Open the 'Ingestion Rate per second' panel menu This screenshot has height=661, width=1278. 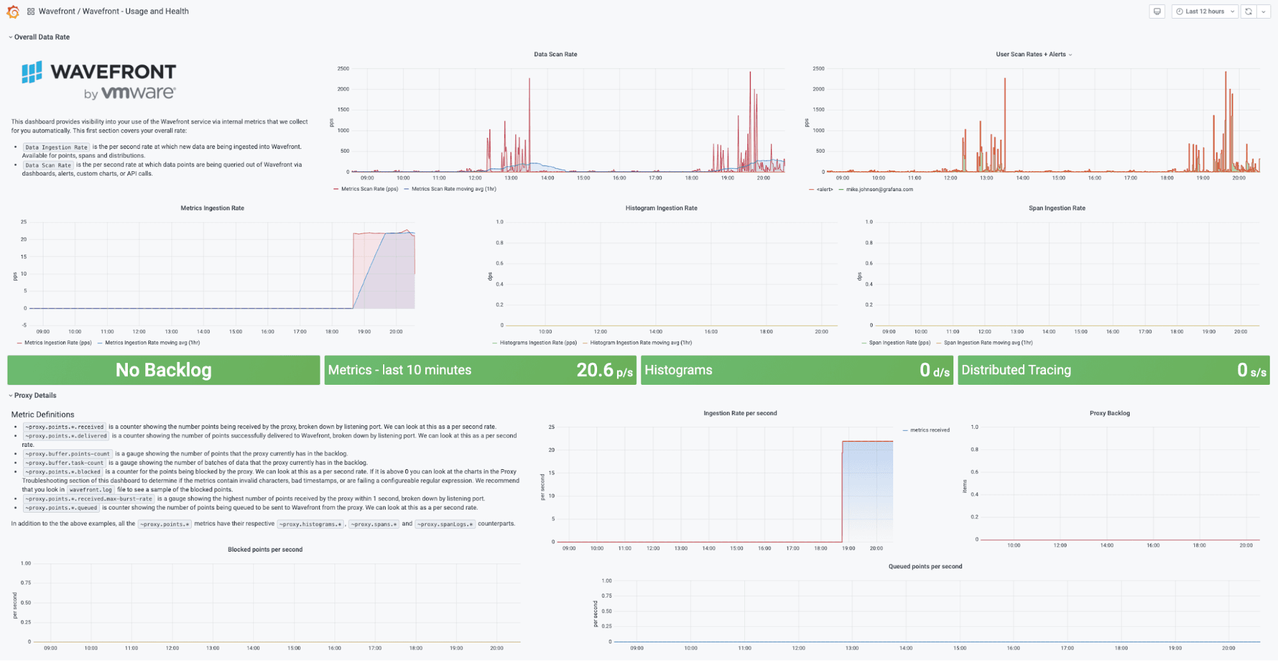tap(740, 414)
